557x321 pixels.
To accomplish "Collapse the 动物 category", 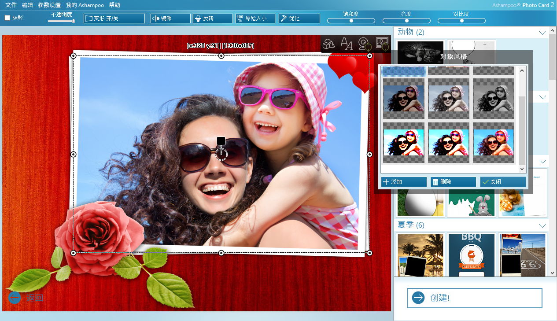I will point(543,32).
